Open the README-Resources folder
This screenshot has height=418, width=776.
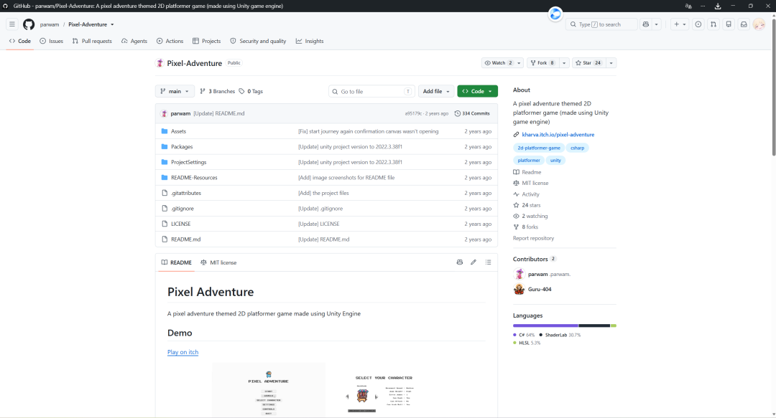(x=194, y=178)
